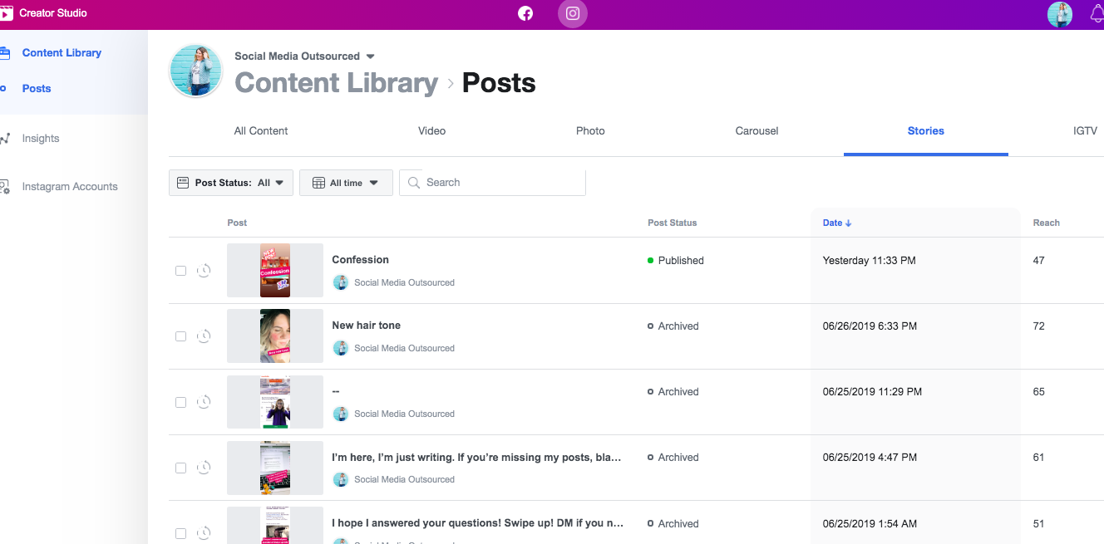The height and width of the screenshot is (544, 1104).
Task: Sort by the Date column header
Action: [832, 223]
